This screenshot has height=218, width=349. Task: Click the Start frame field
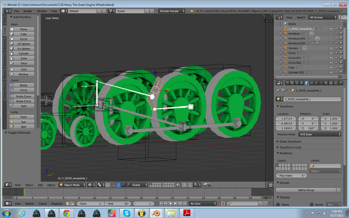tap(90, 204)
